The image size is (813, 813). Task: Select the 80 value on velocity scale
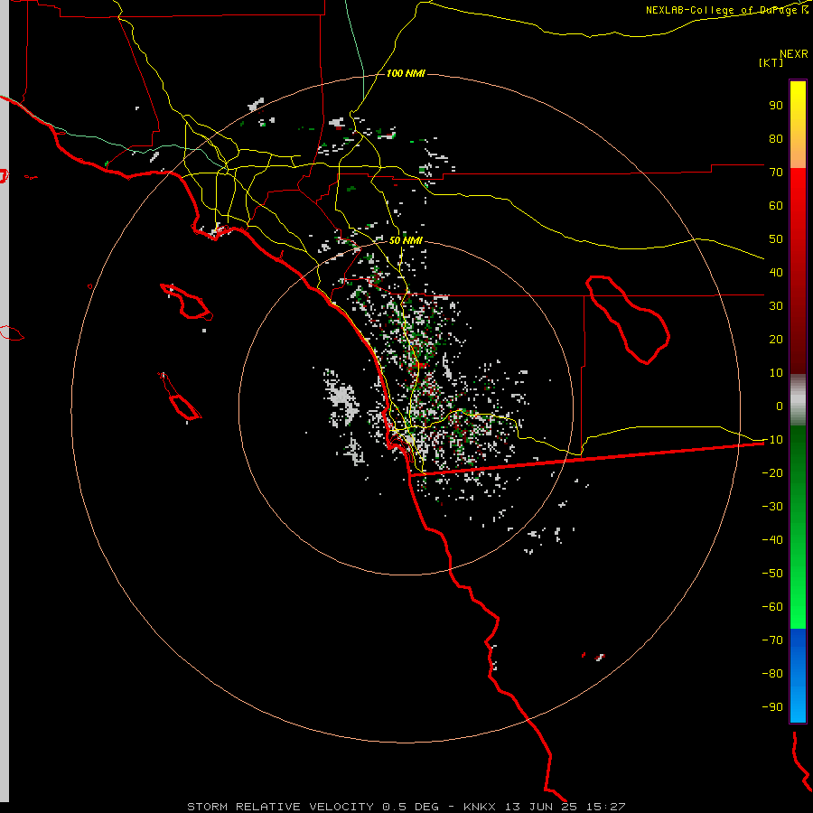776,138
